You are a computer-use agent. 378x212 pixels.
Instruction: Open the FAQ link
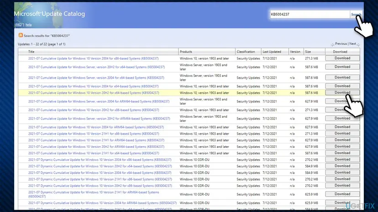19,25
